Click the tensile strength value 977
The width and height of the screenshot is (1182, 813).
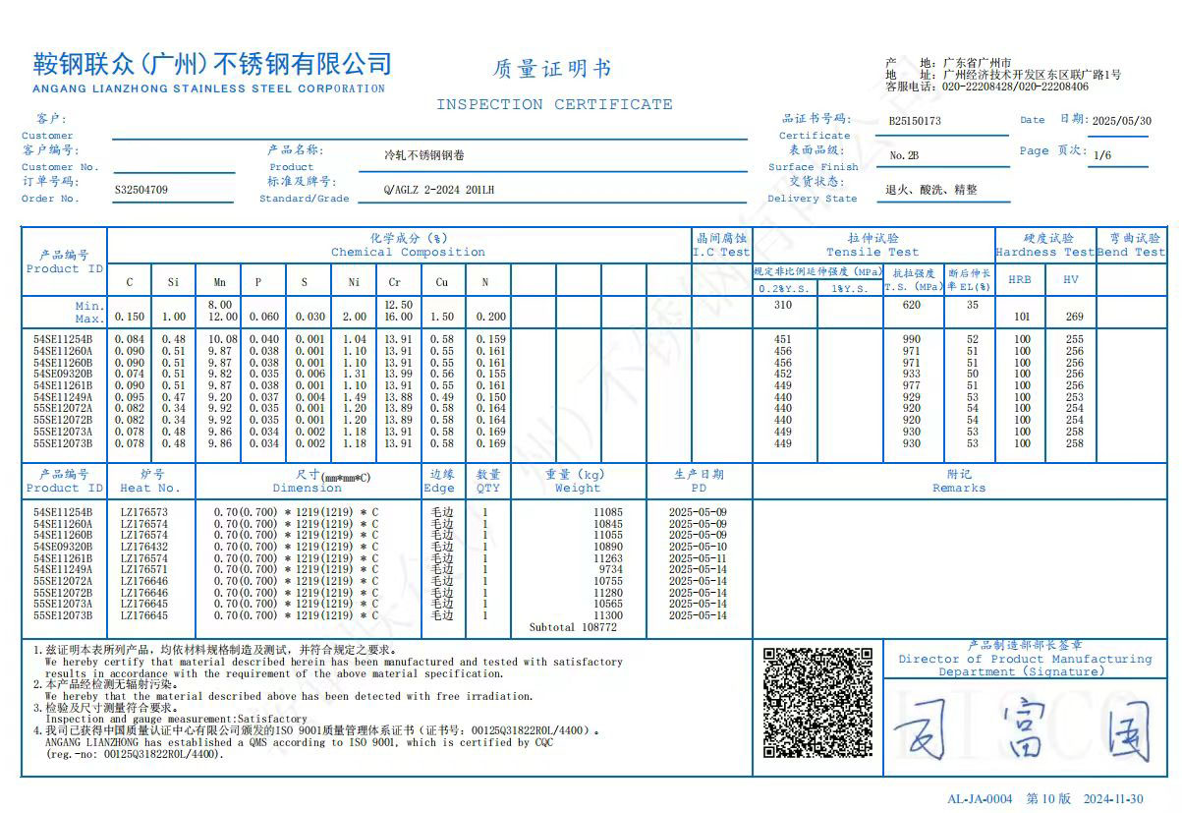(x=912, y=386)
